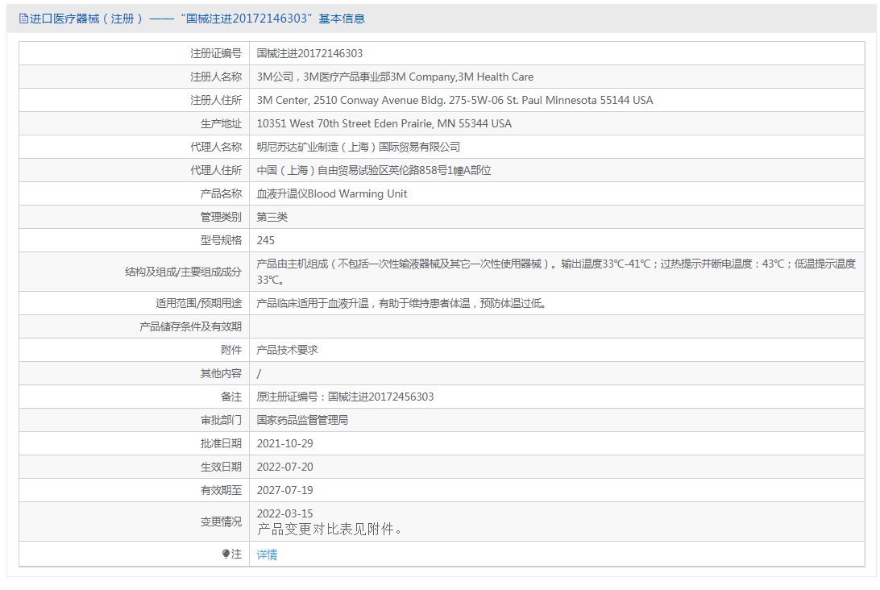Screen dimensions: 880x590
Task: Select the structure description starting 产品由主机组成
Action: pyautogui.click(x=556, y=271)
